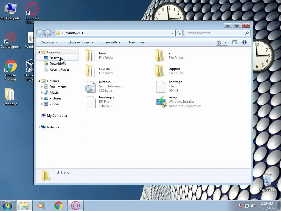Open My Computer desktop icon
Image resolution: width=281 pixels, height=211 pixels.
[x=11, y=11]
